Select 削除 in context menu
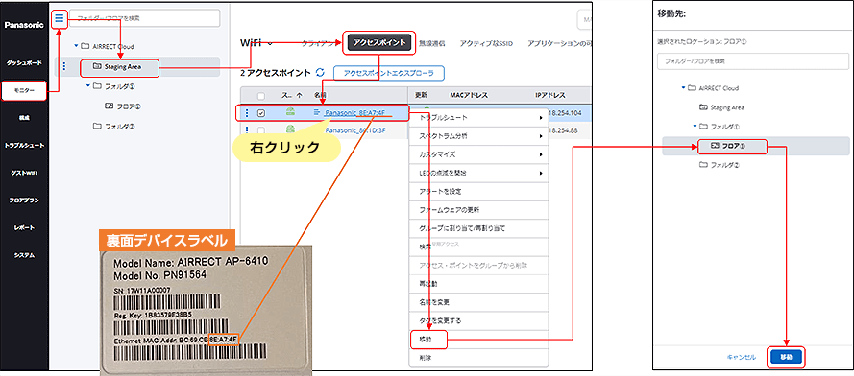Viewport: 854px width, 376px height. tap(478, 358)
